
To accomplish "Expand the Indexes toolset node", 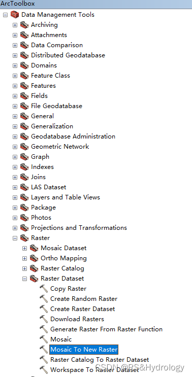I will 15,167.
